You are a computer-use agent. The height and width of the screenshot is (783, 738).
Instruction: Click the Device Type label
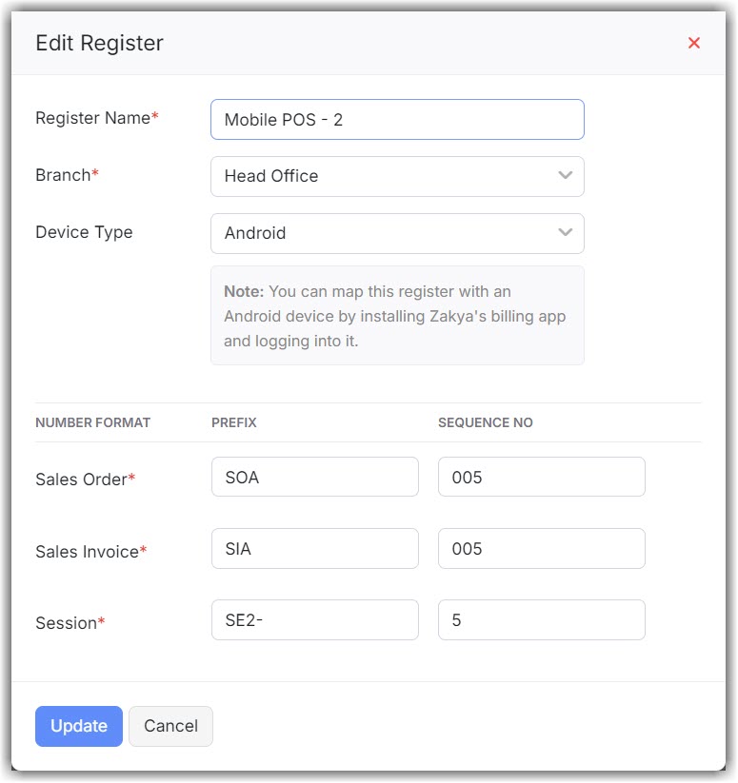pos(84,232)
